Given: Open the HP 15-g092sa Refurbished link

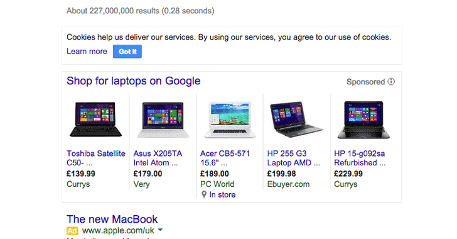Looking at the screenshot, I should [360, 158].
